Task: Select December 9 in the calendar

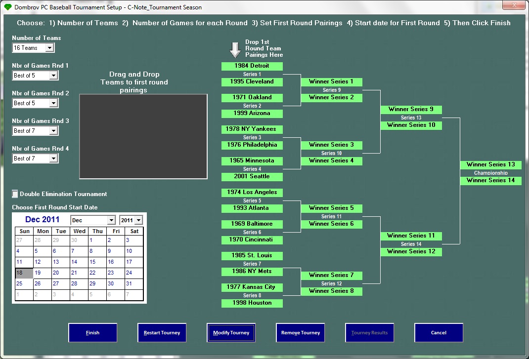Action: pos(115,251)
